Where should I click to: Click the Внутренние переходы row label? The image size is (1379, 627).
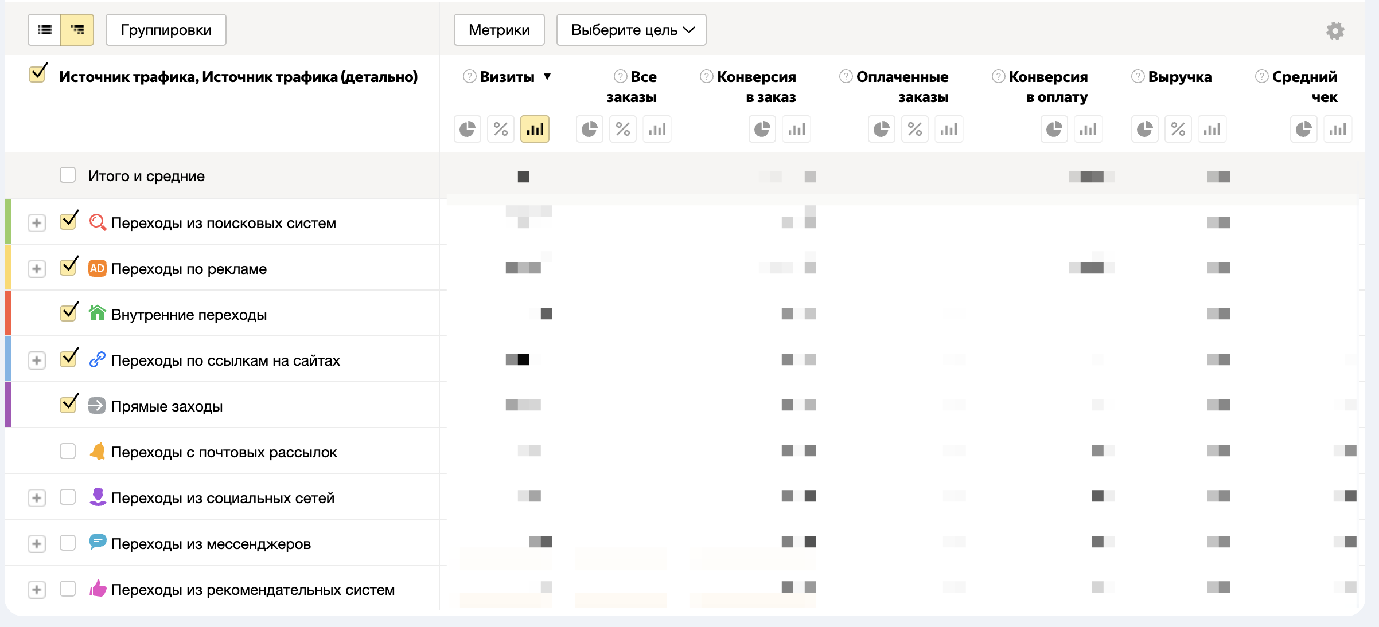[x=189, y=315]
